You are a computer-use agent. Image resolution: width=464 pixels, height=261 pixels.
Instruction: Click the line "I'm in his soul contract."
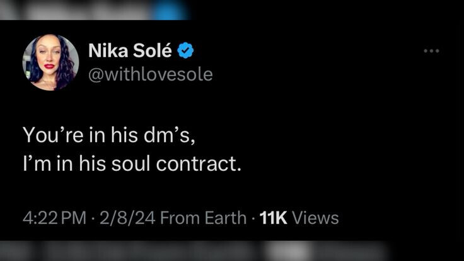132,163
